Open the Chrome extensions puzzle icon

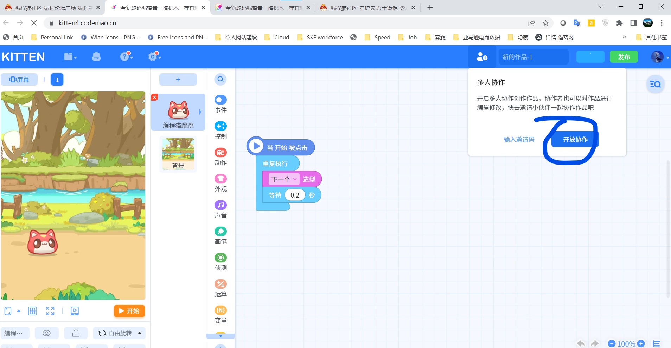click(x=619, y=23)
